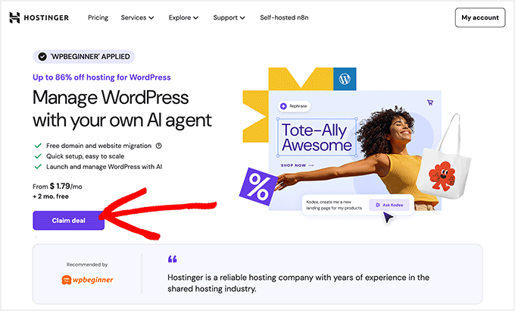Click the Tote-Ally Awesome text box
The image size is (515, 311).
tap(317, 137)
